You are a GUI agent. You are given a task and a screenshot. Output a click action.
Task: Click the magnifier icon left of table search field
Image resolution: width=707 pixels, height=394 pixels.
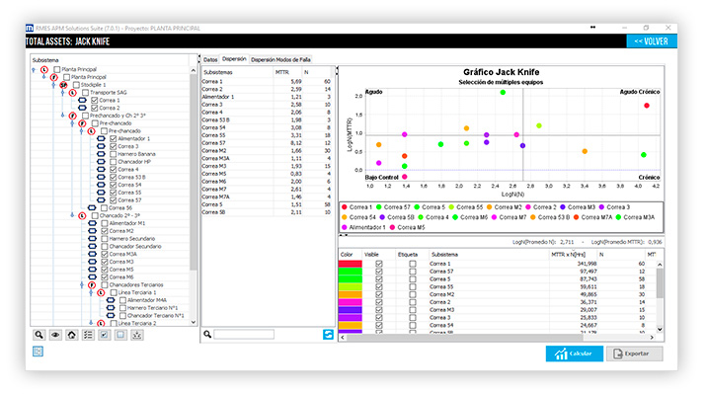(x=207, y=335)
